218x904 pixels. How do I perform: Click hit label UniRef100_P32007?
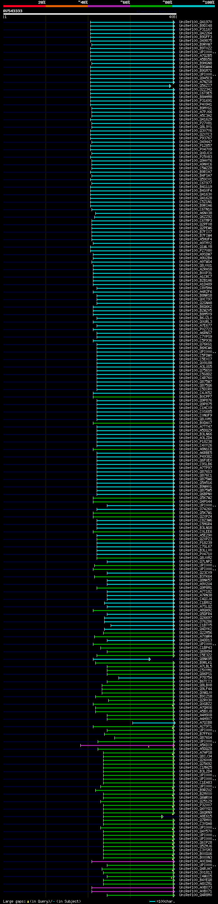point(196,805)
